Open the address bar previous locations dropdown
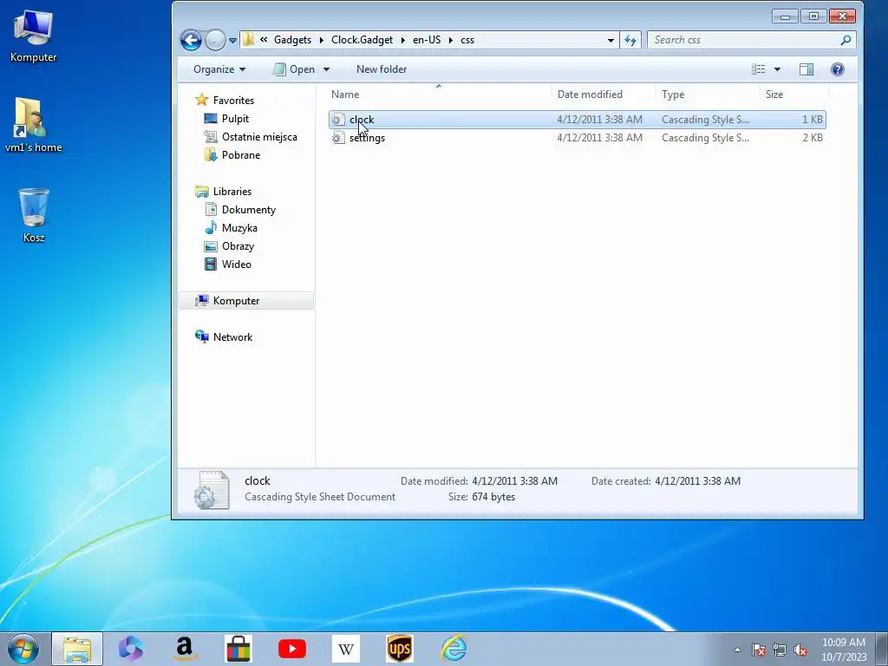The image size is (888, 666). coord(610,40)
